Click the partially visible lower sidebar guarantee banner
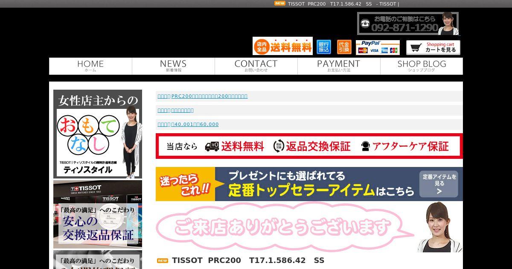 (x=98, y=260)
